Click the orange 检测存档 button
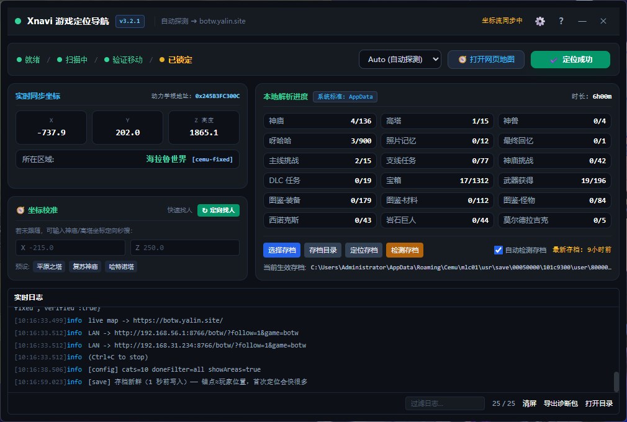Screen dimensions: 627x422 405,250
